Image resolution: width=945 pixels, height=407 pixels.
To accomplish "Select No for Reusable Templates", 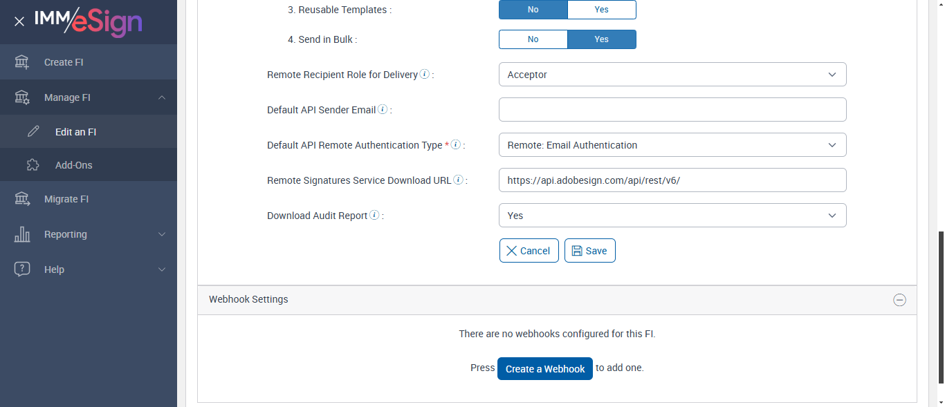I will (x=533, y=10).
